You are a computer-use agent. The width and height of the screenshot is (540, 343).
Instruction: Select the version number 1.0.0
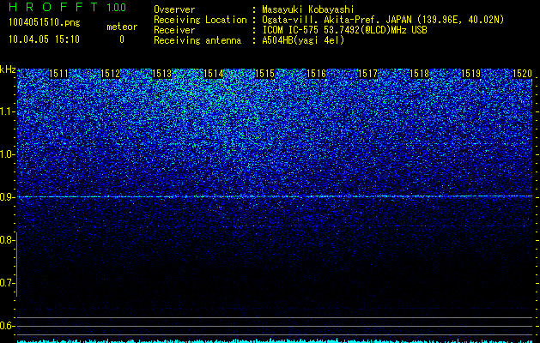[117, 7]
